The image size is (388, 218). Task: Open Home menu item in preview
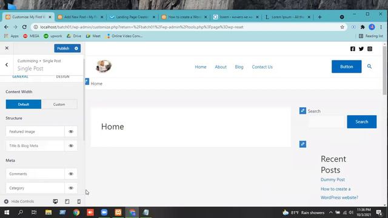pyautogui.click(x=201, y=67)
